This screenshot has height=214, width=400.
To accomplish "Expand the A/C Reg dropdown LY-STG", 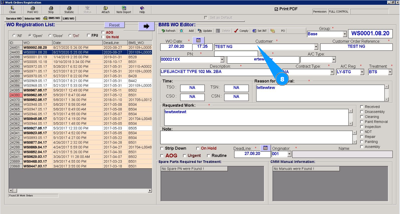I will tap(362, 72).
